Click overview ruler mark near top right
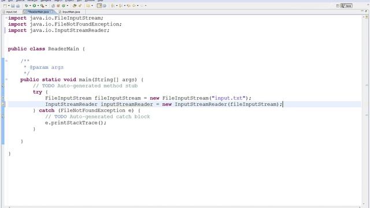 pyautogui.click(x=367, y=17)
